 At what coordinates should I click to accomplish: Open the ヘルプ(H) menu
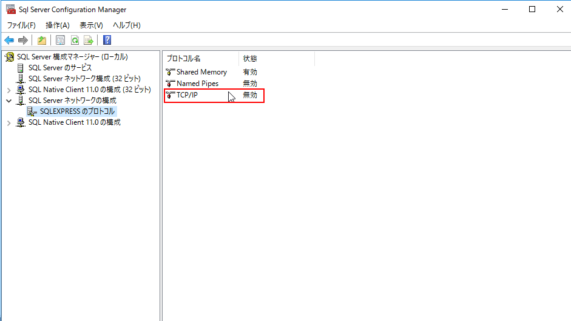(x=126, y=25)
